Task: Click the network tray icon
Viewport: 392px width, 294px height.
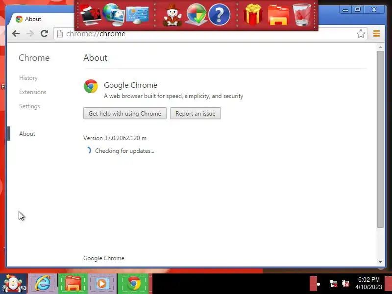Action: point(333,284)
